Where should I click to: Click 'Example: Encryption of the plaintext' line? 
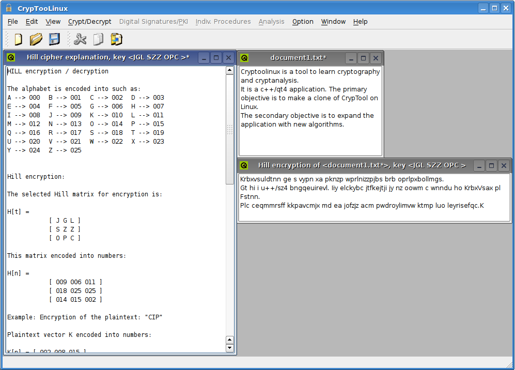point(85,317)
